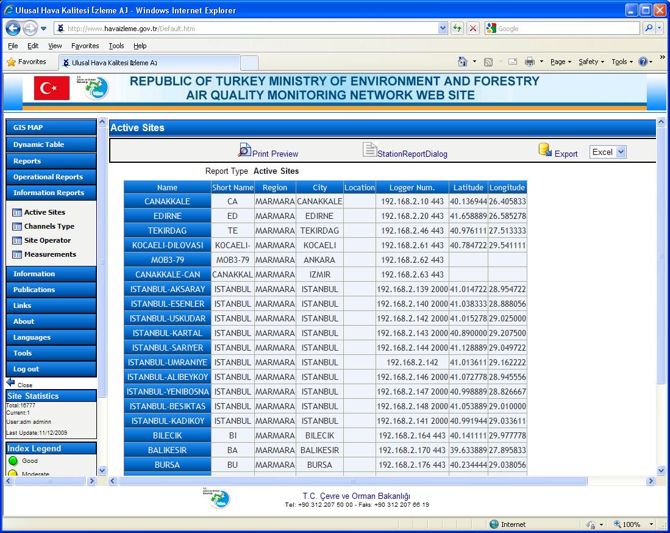The width and height of the screenshot is (670, 533).
Task: Select the EDIRNE station row
Action: 167,216
